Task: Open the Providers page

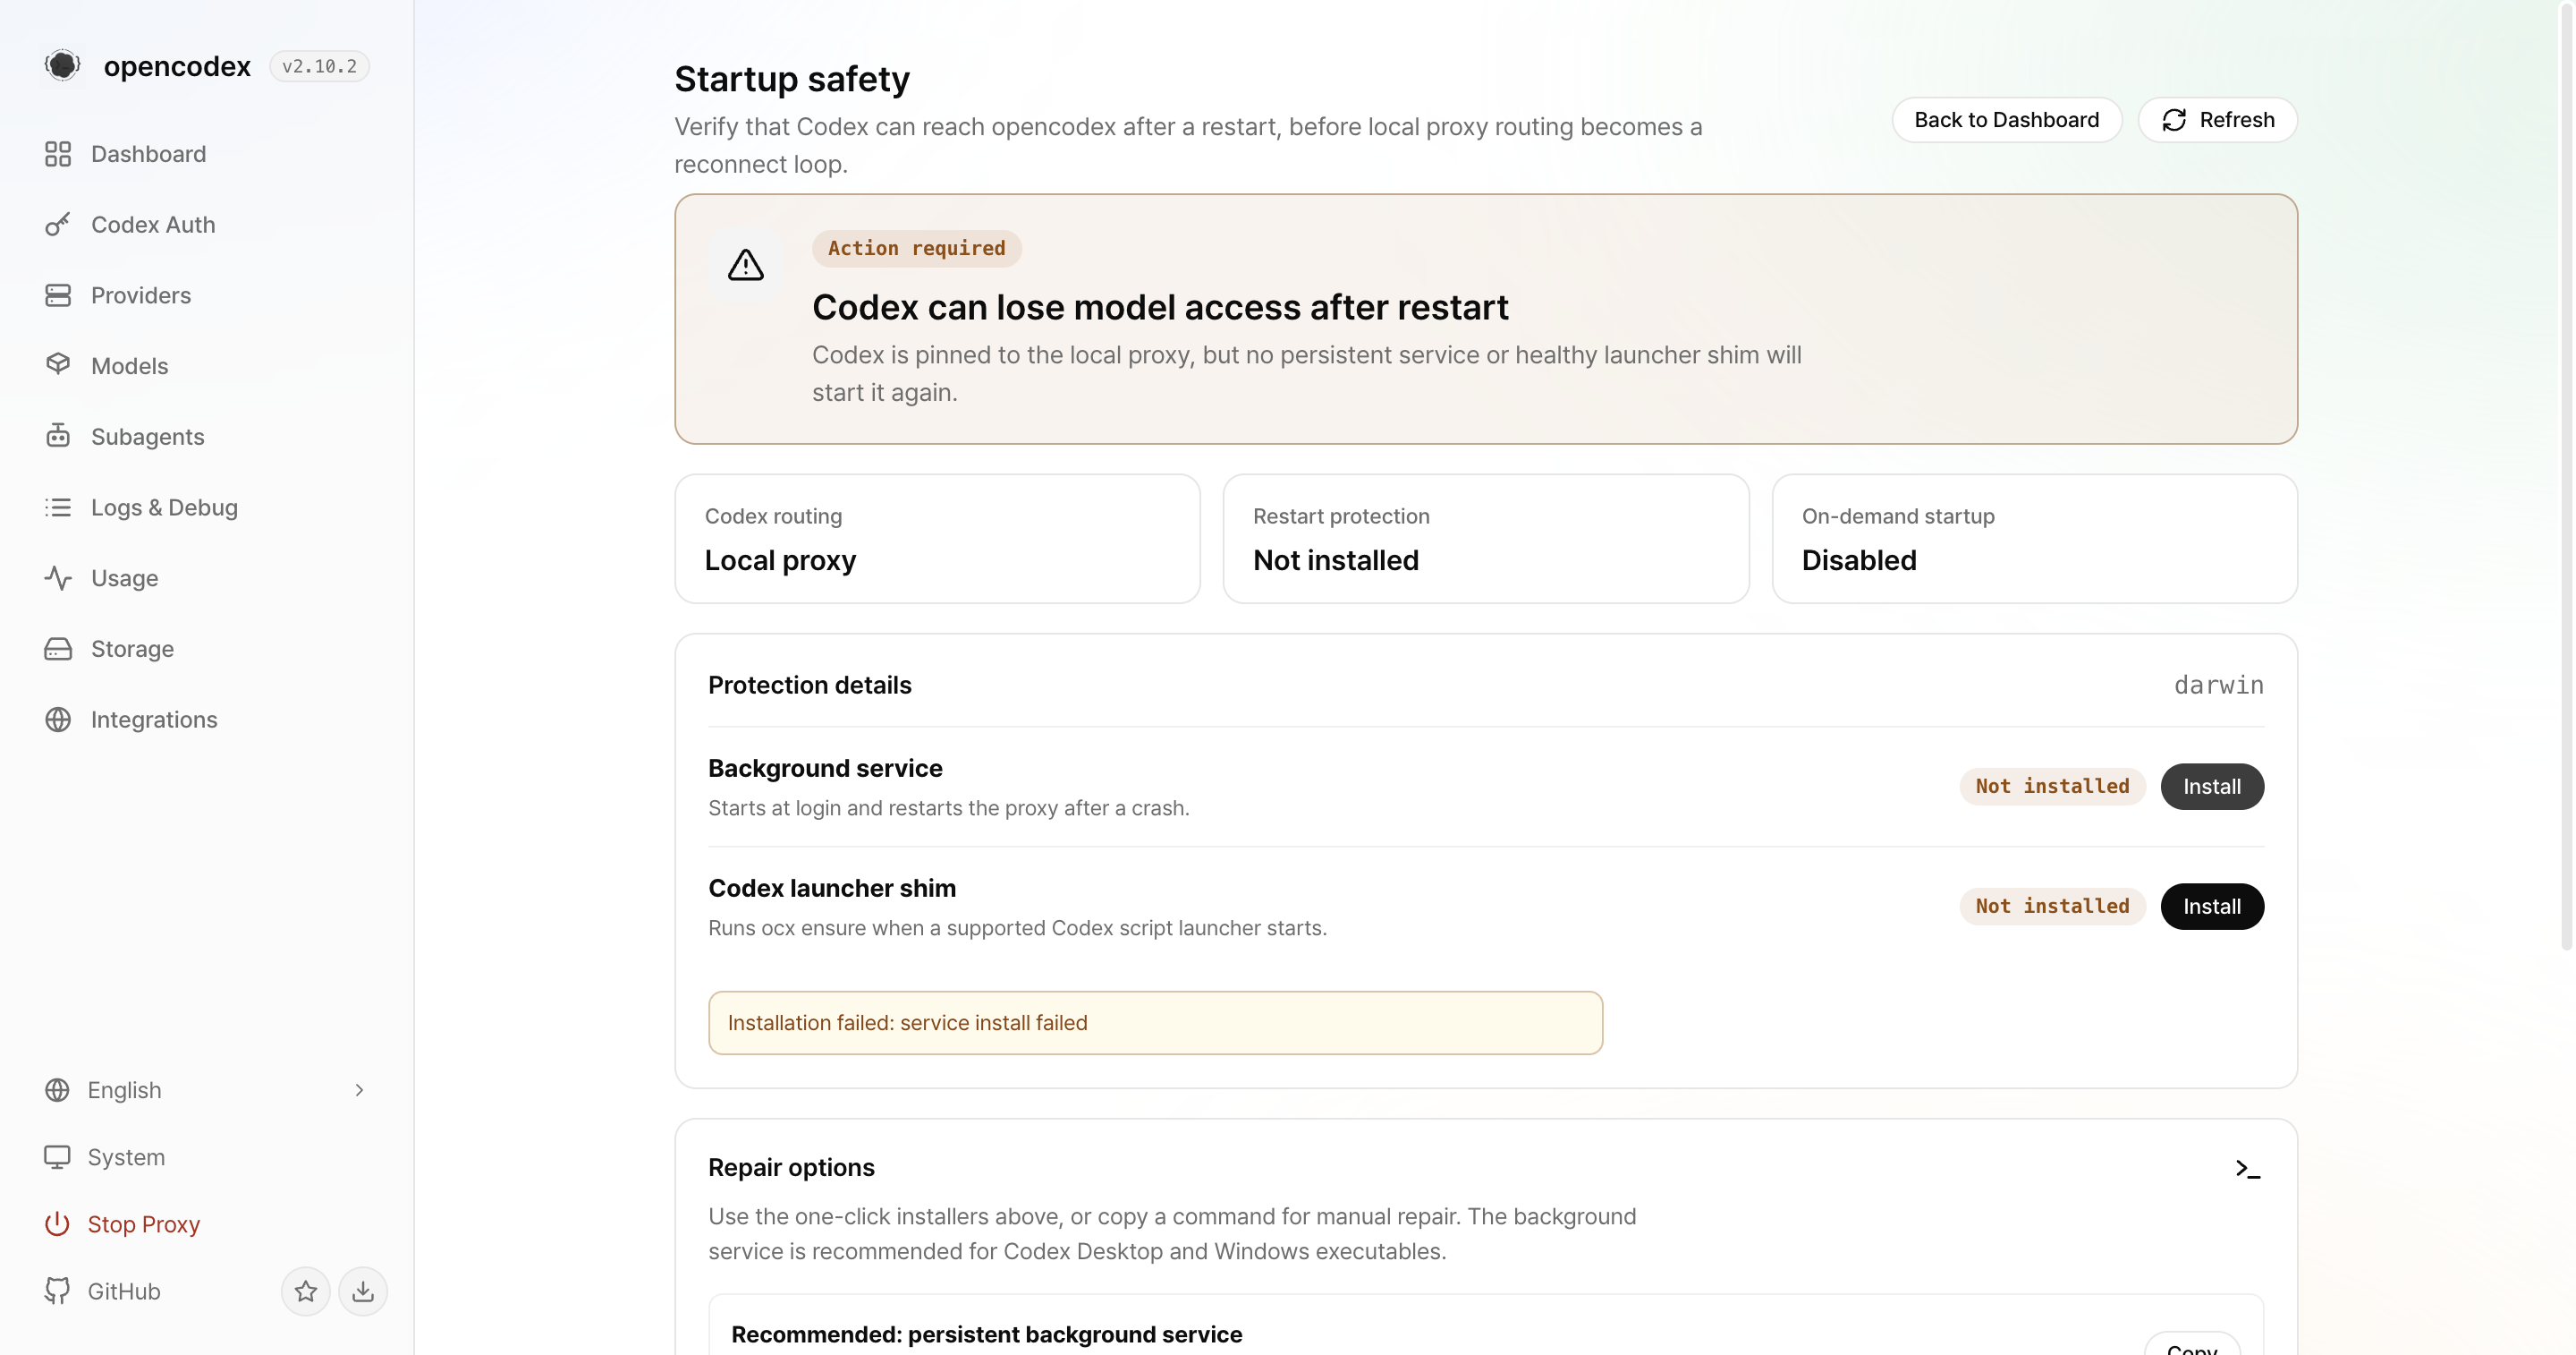Action: click(206, 295)
